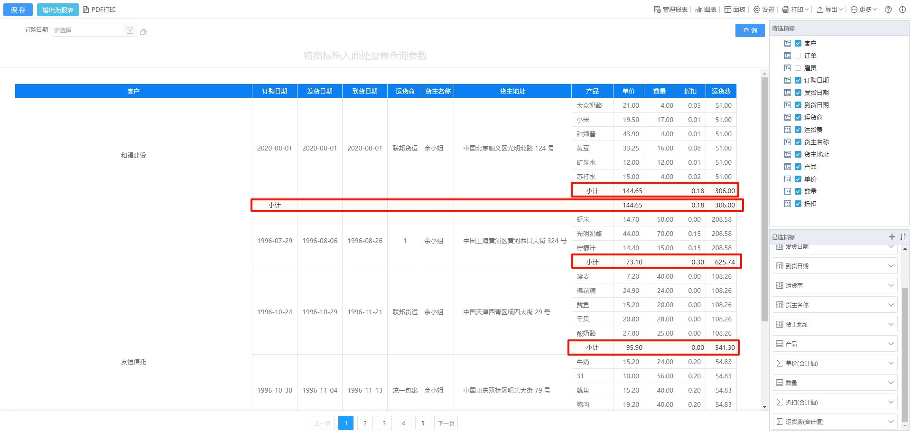Viewport: 911px width, 432px height.
Task: Expand the 导出 export dropdown
Action: [829, 9]
